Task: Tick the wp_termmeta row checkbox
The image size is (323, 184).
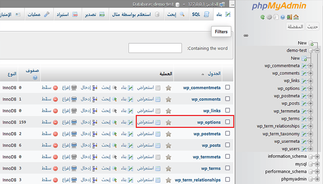Action: 227,156
